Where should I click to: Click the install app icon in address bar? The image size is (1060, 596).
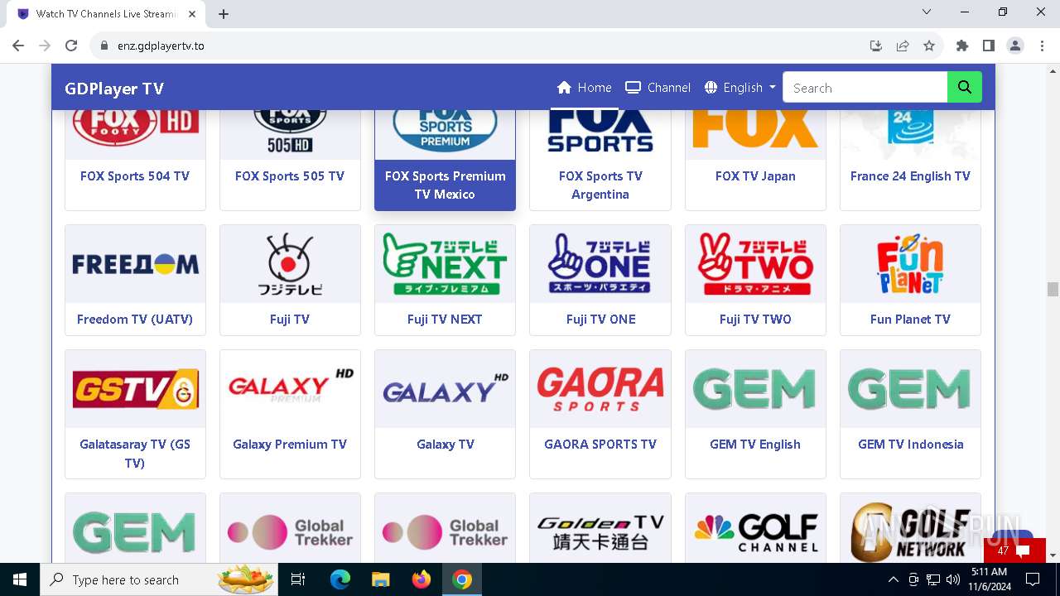pos(876,46)
